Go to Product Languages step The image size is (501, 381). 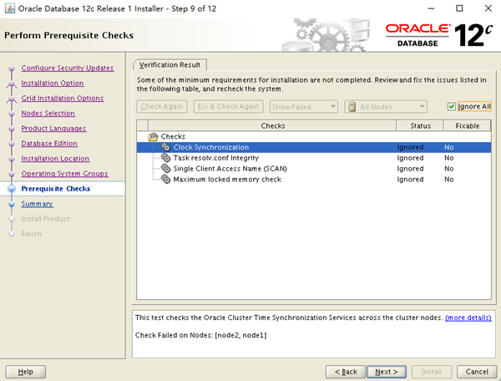pyautogui.click(x=53, y=128)
